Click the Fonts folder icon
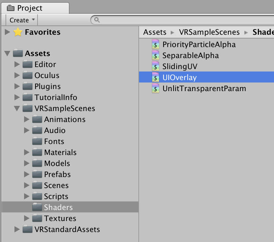This screenshot has height=242, width=274. 37,141
